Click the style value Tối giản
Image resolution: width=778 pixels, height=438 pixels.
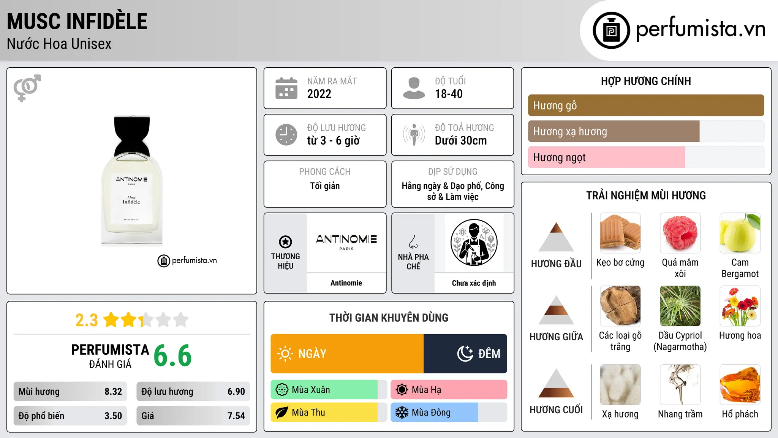325,186
